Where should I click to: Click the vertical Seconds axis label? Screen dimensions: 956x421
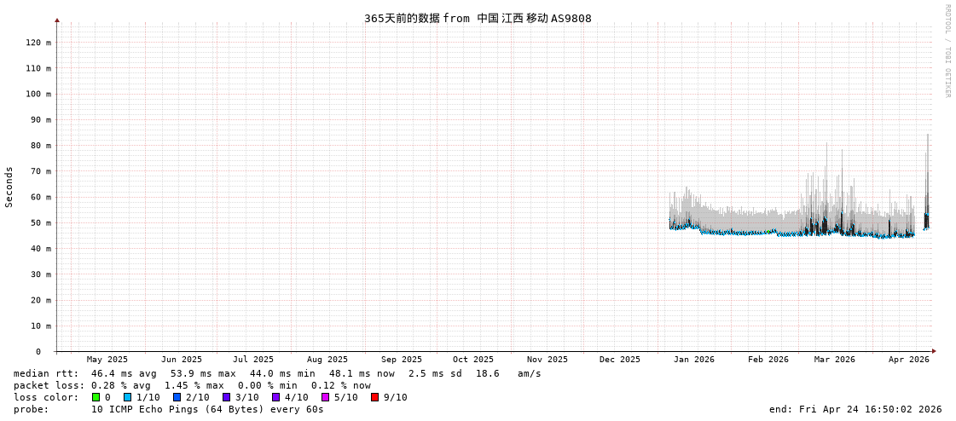(x=9, y=187)
